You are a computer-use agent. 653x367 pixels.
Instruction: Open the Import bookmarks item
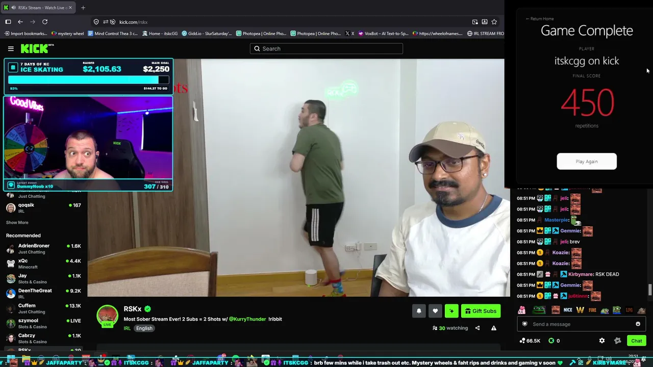pos(26,34)
